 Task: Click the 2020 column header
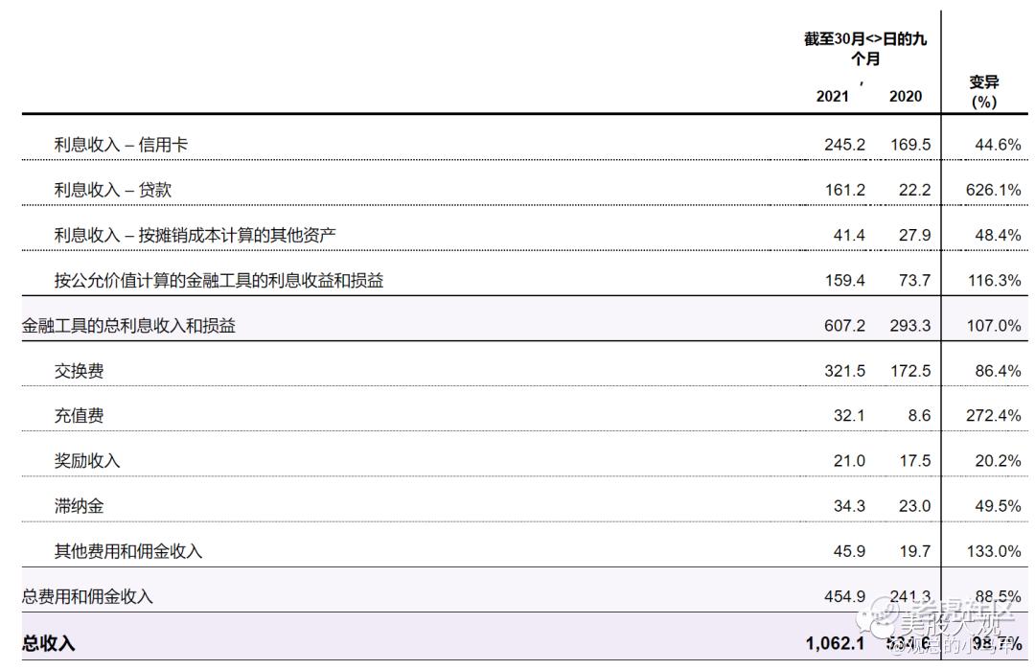pos(906,97)
